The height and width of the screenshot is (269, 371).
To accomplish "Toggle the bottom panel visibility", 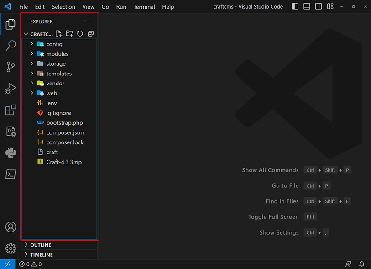I will 307,6.
